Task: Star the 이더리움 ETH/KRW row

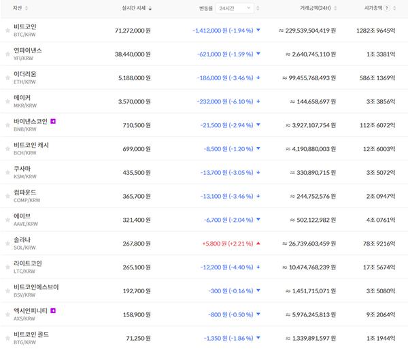Action: 7,78
